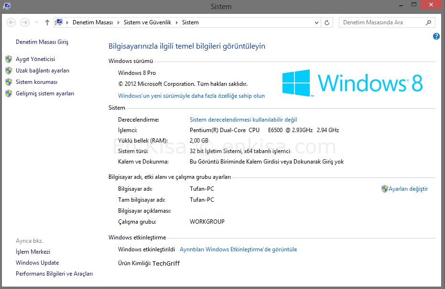Open İşlem Merkezi link
Image resolution: width=445 pixels, height=289 pixels.
point(33,252)
